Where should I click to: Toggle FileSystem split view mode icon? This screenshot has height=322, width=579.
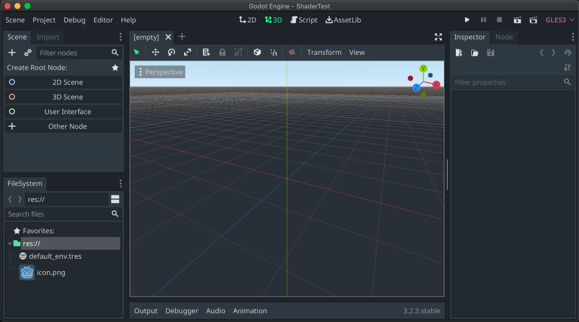(115, 199)
